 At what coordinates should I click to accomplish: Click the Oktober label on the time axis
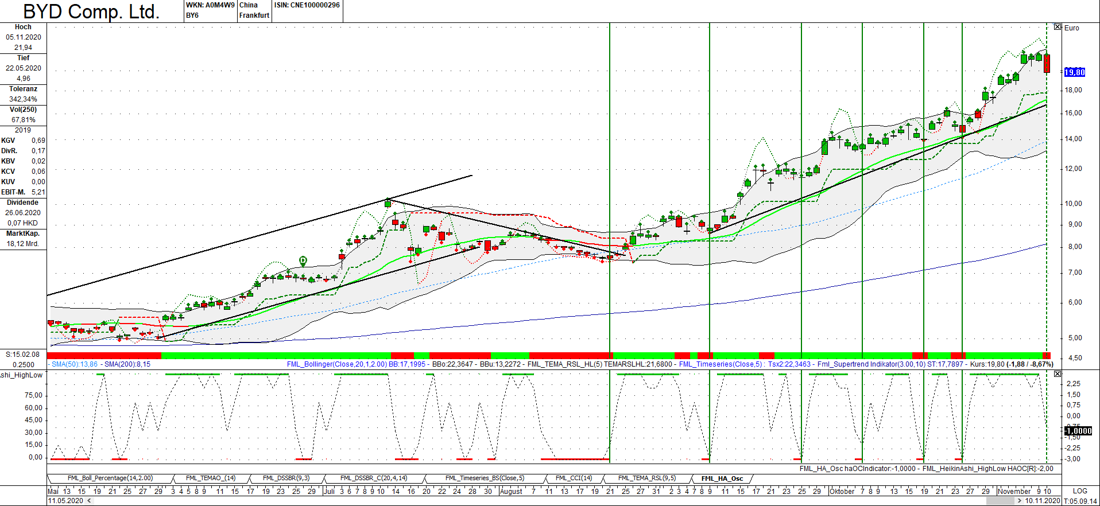pyautogui.click(x=842, y=491)
